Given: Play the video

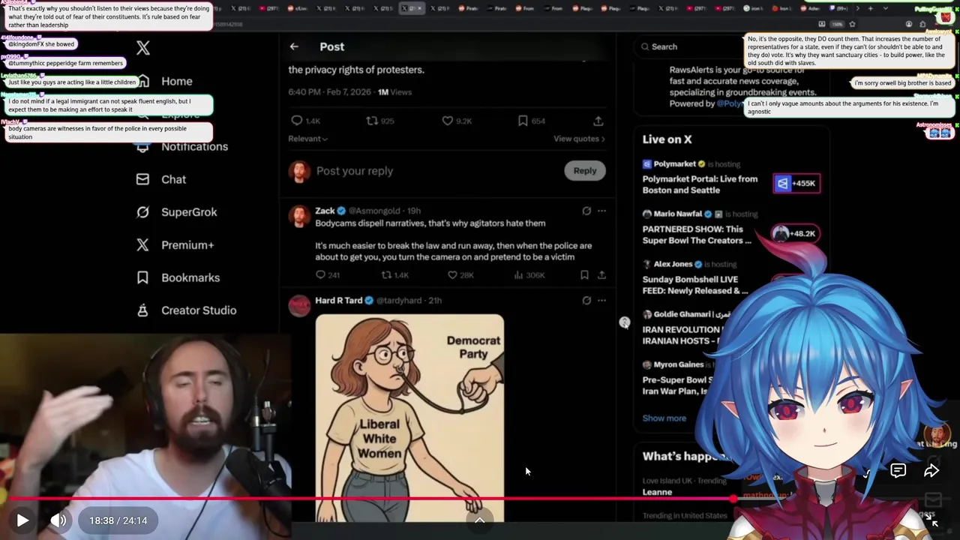Looking at the screenshot, I should pos(22,520).
